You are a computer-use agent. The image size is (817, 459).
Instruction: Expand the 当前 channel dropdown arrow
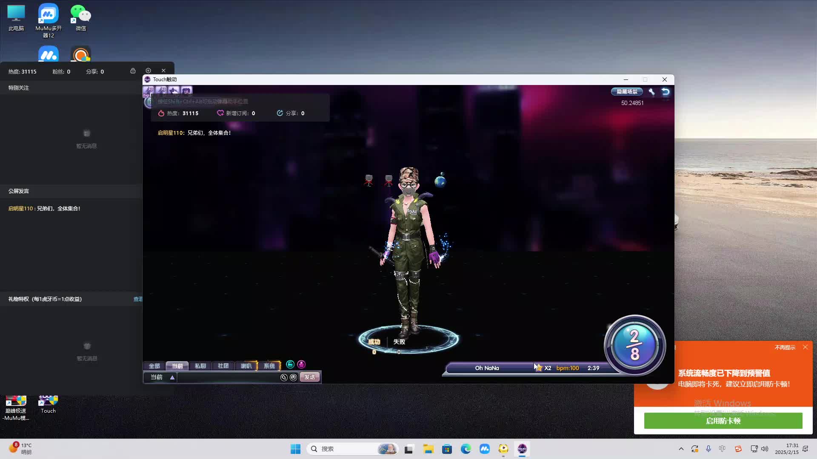pos(172,377)
